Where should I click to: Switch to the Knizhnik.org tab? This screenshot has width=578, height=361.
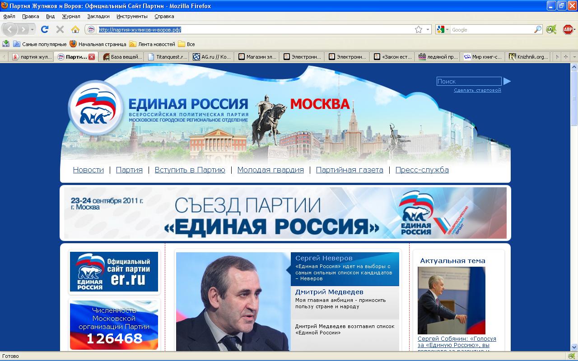[528, 57]
